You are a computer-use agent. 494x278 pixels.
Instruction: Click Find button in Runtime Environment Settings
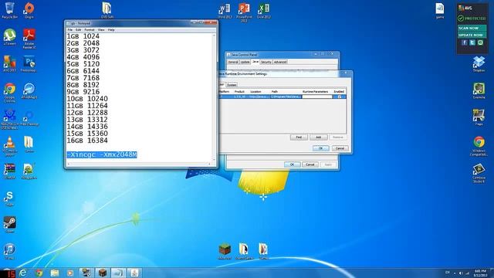point(299,137)
